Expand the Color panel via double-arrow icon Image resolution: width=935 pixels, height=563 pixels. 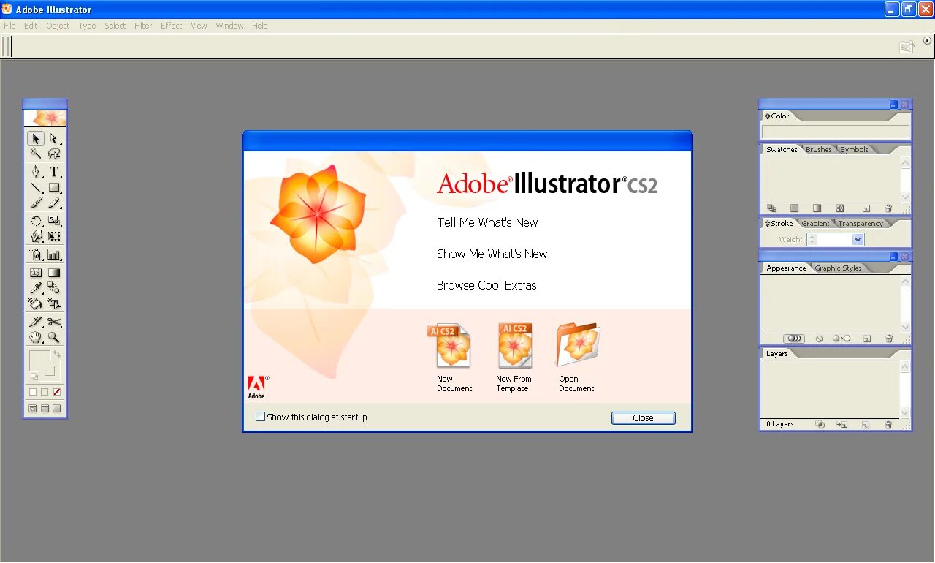(767, 116)
